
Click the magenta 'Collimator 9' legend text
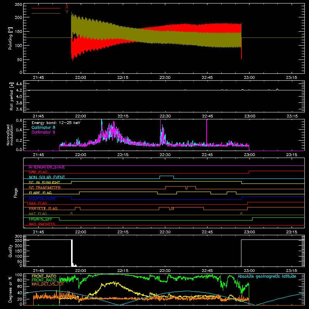point(43,132)
